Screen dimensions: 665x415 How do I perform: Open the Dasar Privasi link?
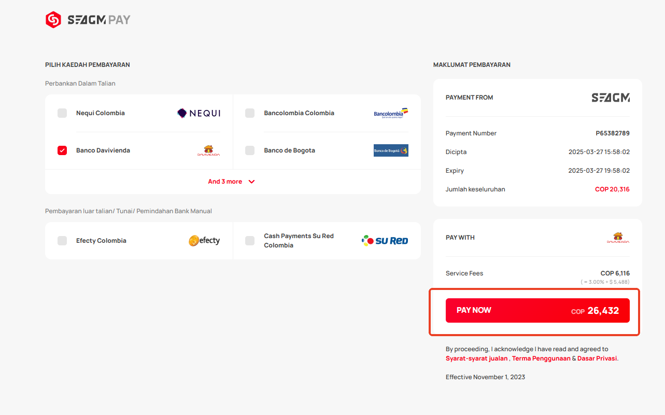pos(597,358)
